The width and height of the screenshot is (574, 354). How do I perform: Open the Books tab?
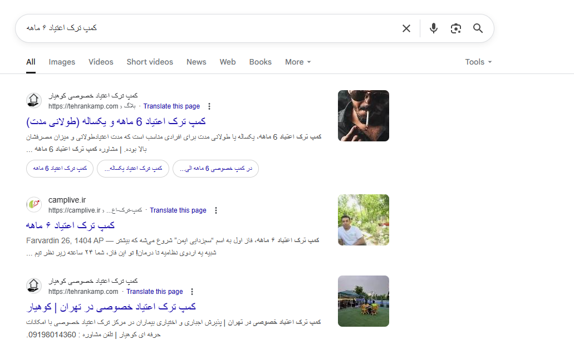(x=261, y=62)
